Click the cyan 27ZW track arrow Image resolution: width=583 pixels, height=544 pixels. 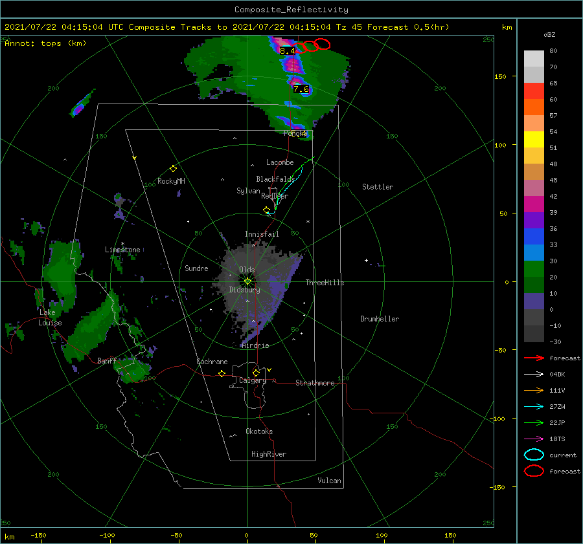(x=534, y=407)
